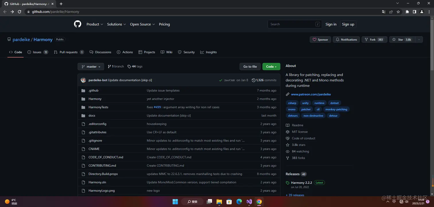Bookmark this page with the star icon
Screen dimensions: 434x207
(x=398, y=12)
